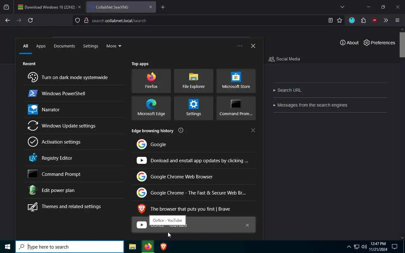Close the CollabNet SearXNG tab

pos(151,7)
